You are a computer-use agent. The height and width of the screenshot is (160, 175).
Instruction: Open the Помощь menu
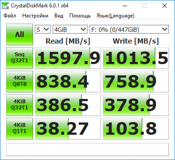tap(80, 16)
